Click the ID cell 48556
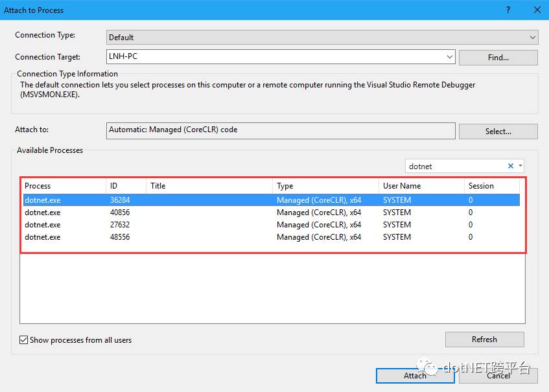The image size is (549, 392). coord(120,237)
